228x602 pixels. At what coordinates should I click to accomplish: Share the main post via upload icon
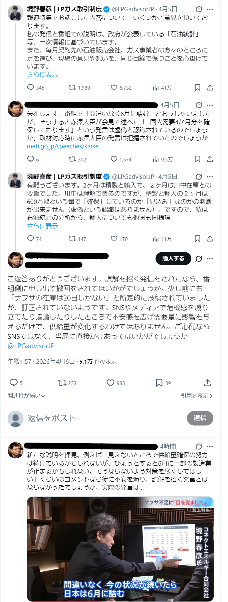(x=207, y=383)
